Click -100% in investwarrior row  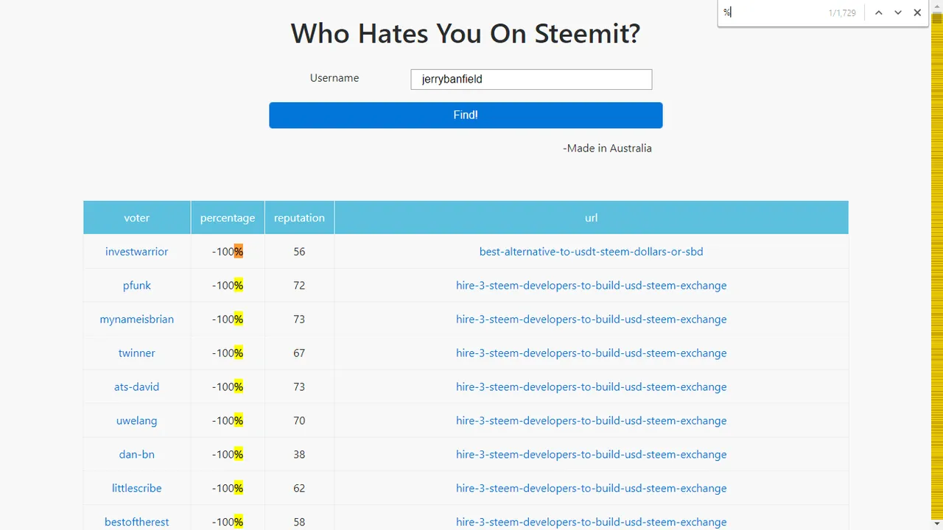coord(228,252)
